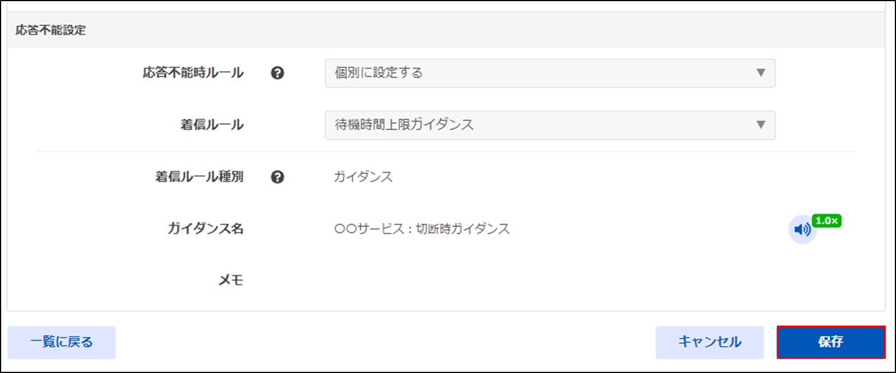The image size is (896, 373).
Task: Click help icon beside 応答不能時ルール
Action: click(278, 73)
